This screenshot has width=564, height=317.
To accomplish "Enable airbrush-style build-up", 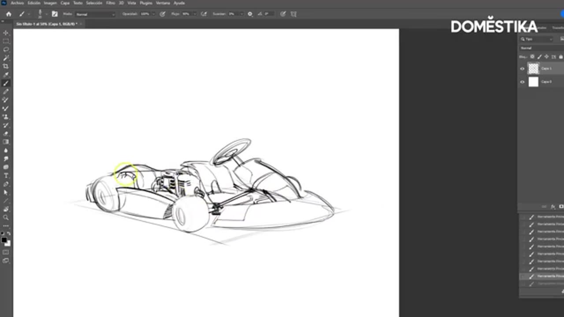I will [x=204, y=14].
